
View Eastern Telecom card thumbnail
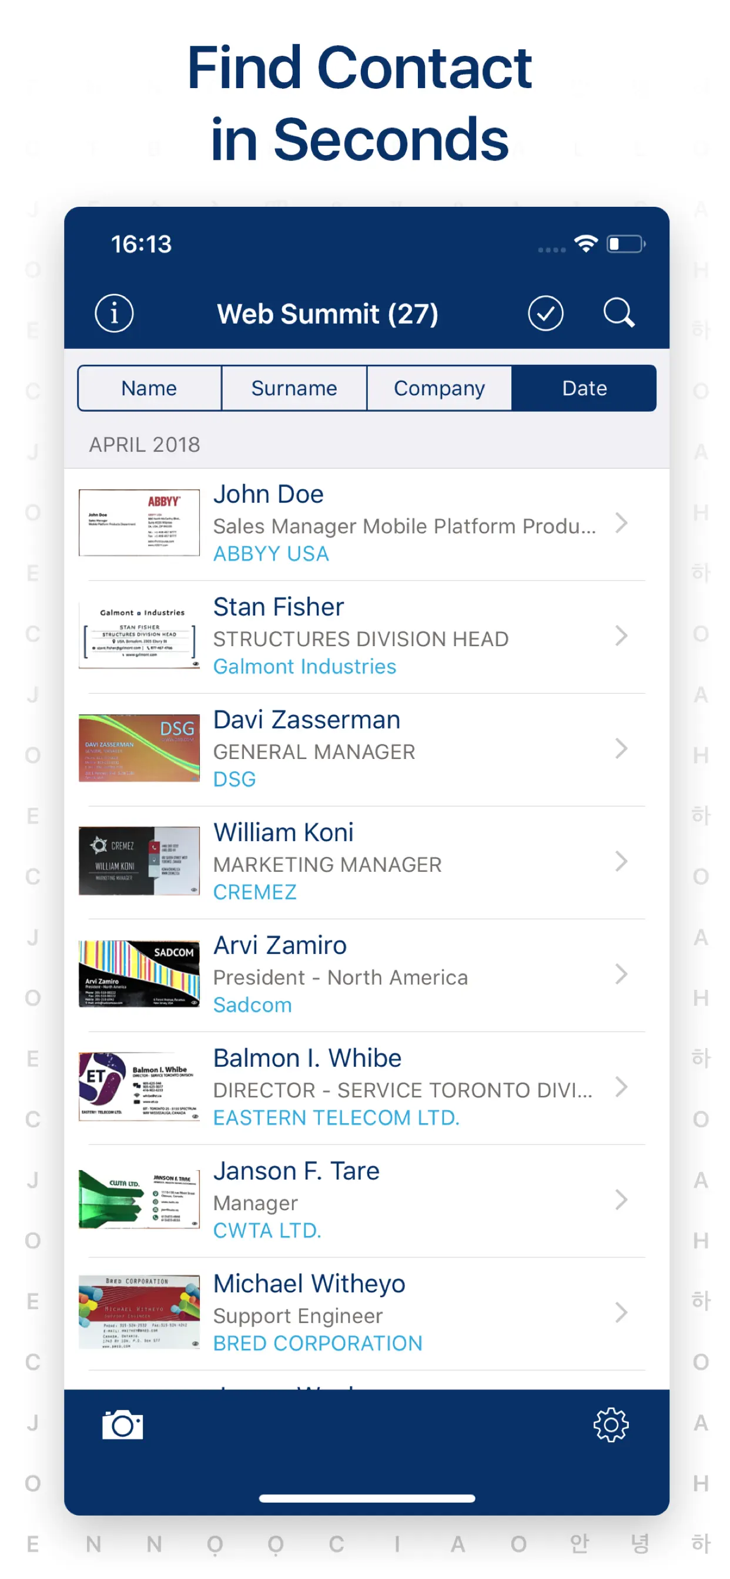139,1086
